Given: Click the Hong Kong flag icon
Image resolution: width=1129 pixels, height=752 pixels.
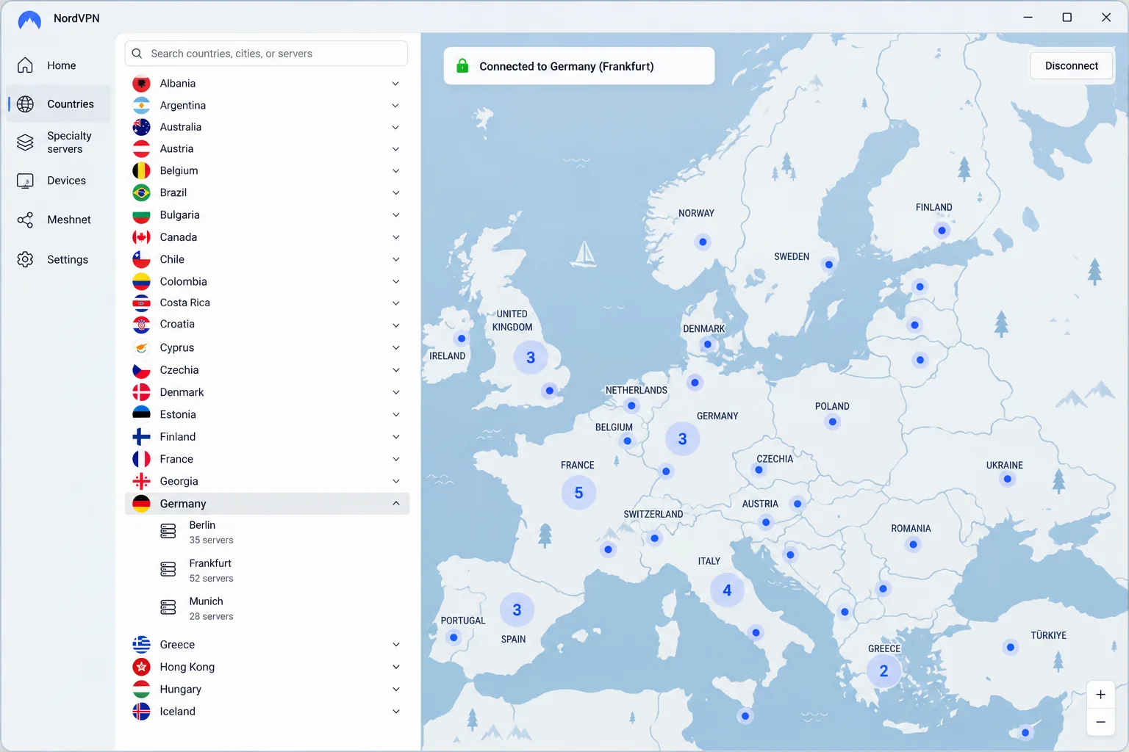Looking at the screenshot, I should click(x=141, y=667).
